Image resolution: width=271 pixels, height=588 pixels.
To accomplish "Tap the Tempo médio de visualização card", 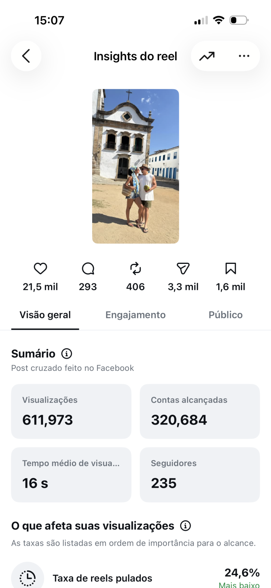I will [71, 474].
